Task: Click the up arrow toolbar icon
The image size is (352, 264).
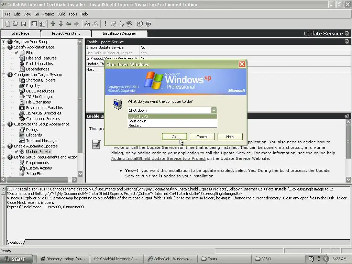Action: 53,24
